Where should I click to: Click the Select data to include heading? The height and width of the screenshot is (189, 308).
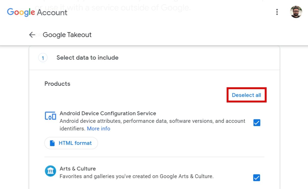tap(87, 58)
